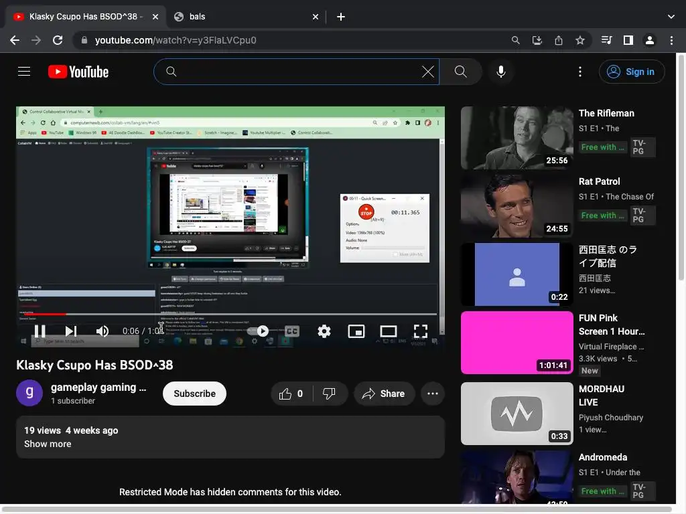Bookmark this page with the star
686x514 pixels.
point(580,40)
